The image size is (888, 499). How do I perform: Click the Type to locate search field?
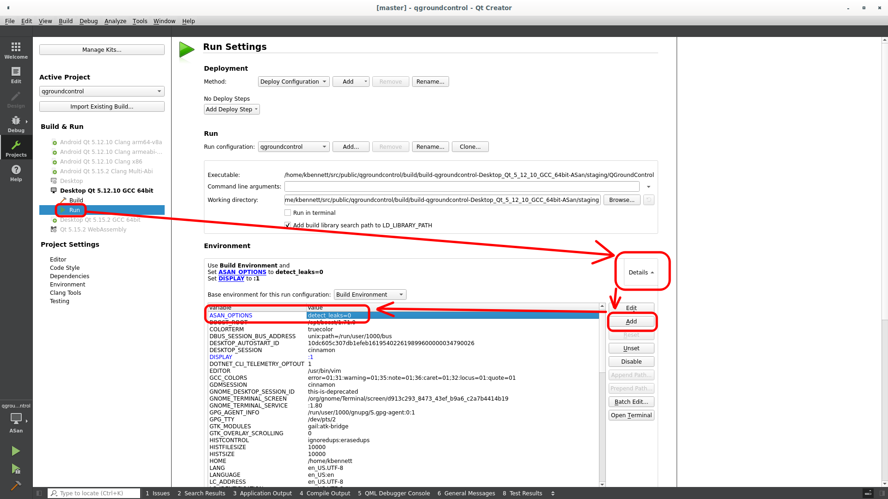pos(92,493)
